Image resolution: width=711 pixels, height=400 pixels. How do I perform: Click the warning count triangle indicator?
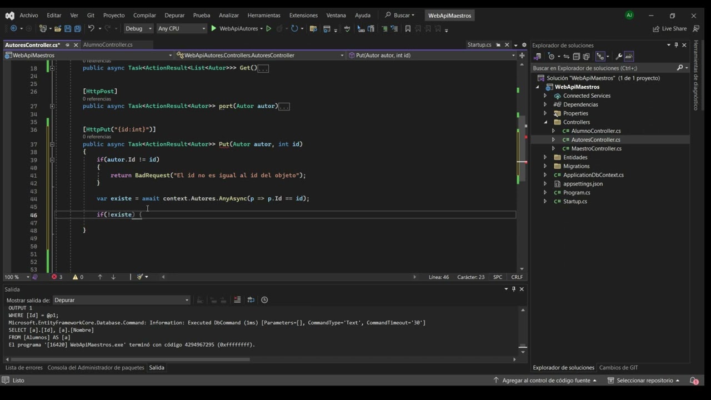[x=78, y=277]
